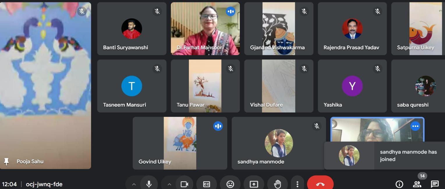Click speaking indicator on Dr.Farhat Mansoori's tile

(x=231, y=11)
